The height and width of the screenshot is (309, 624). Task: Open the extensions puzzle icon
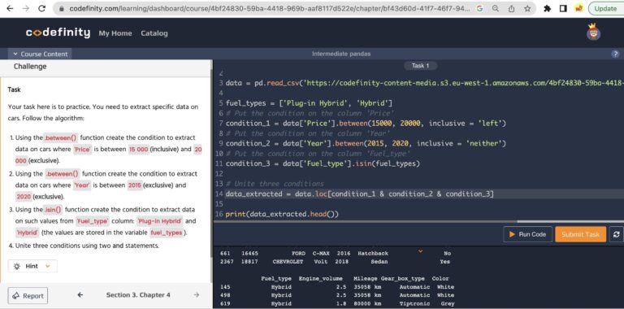547,8
